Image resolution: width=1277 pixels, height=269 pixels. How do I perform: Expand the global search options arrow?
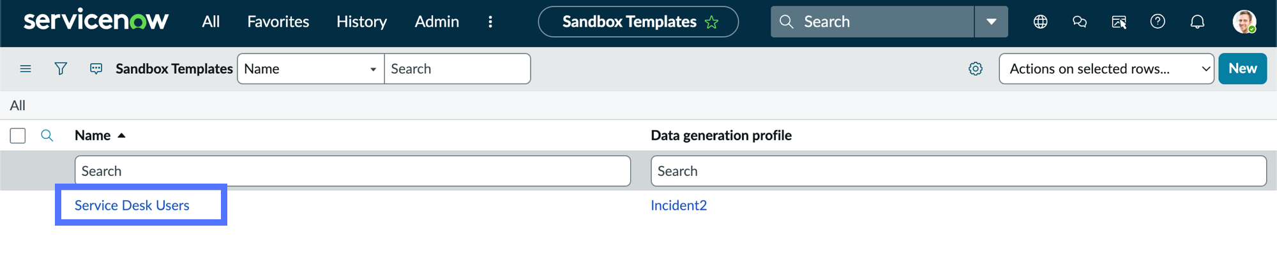[991, 22]
